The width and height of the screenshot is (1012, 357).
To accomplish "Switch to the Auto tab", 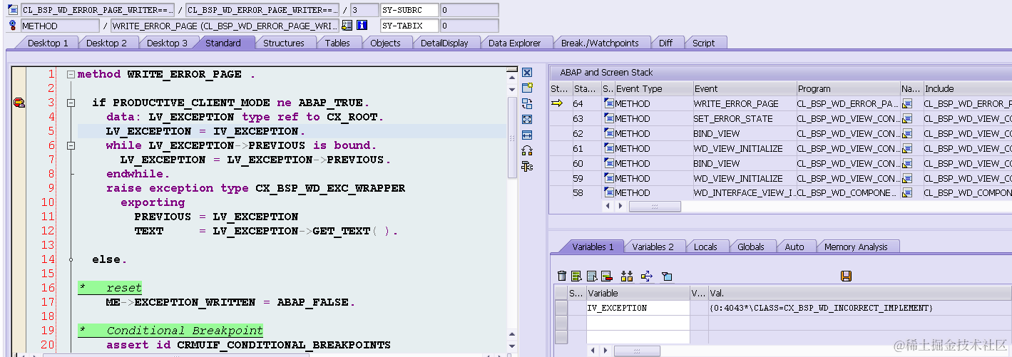I will coord(794,247).
